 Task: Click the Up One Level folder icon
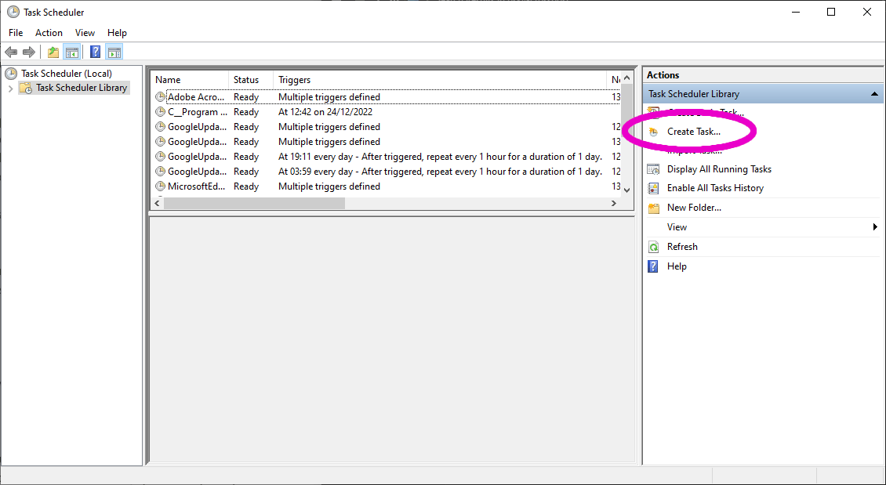53,52
